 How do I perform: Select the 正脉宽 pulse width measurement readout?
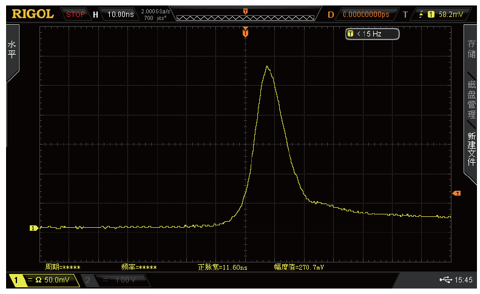pos(223,267)
